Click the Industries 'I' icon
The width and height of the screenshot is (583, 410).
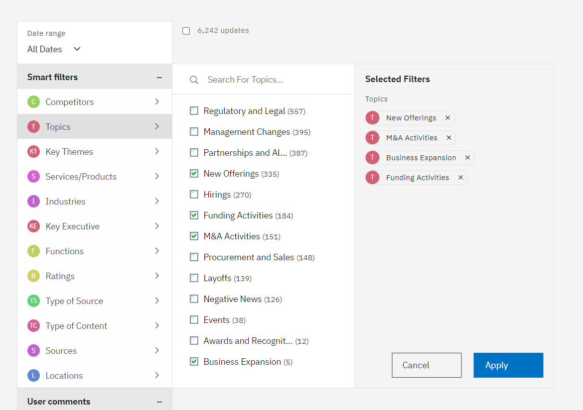[x=33, y=202]
